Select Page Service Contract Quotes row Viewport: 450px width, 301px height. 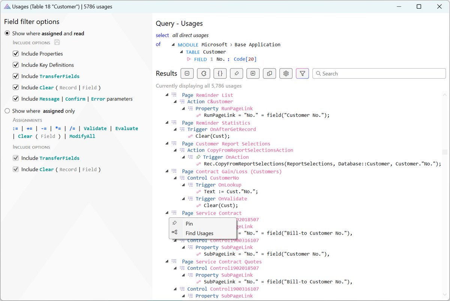point(222,262)
